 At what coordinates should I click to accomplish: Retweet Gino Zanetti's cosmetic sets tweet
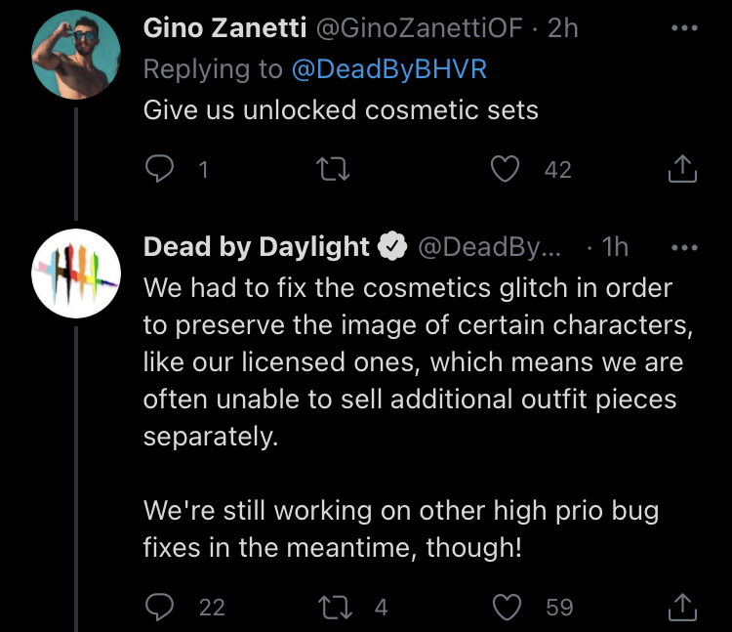point(333,169)
